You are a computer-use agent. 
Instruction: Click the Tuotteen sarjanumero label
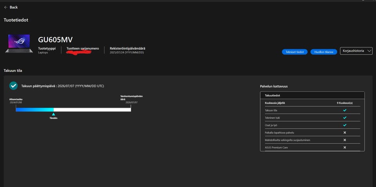click(x=83, y=49)
